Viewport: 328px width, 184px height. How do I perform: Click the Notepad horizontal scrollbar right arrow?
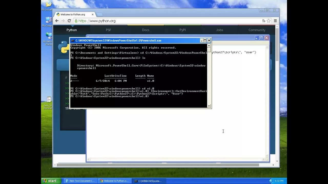tap(263, 159)
